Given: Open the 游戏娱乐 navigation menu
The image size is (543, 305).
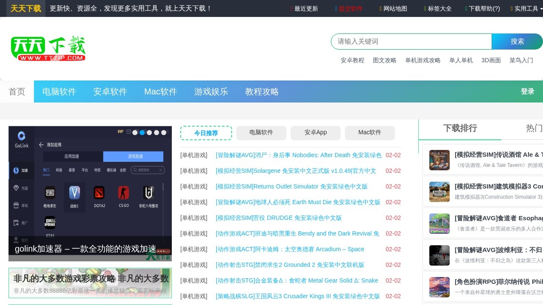Looking at the screenshot, I should click(211, 91).
